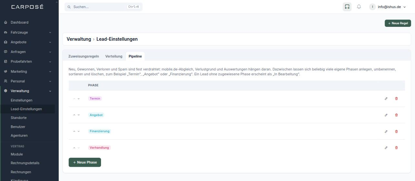Open the notifications bell
415x181 pixels.
(x=359, y=7)
